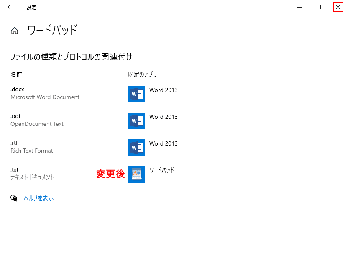Select the .docx extension name

tap(17, 89)
